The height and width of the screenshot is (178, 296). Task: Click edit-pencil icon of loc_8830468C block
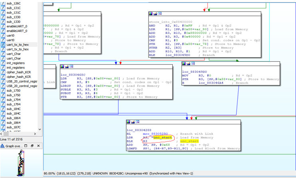click(67, 66)
